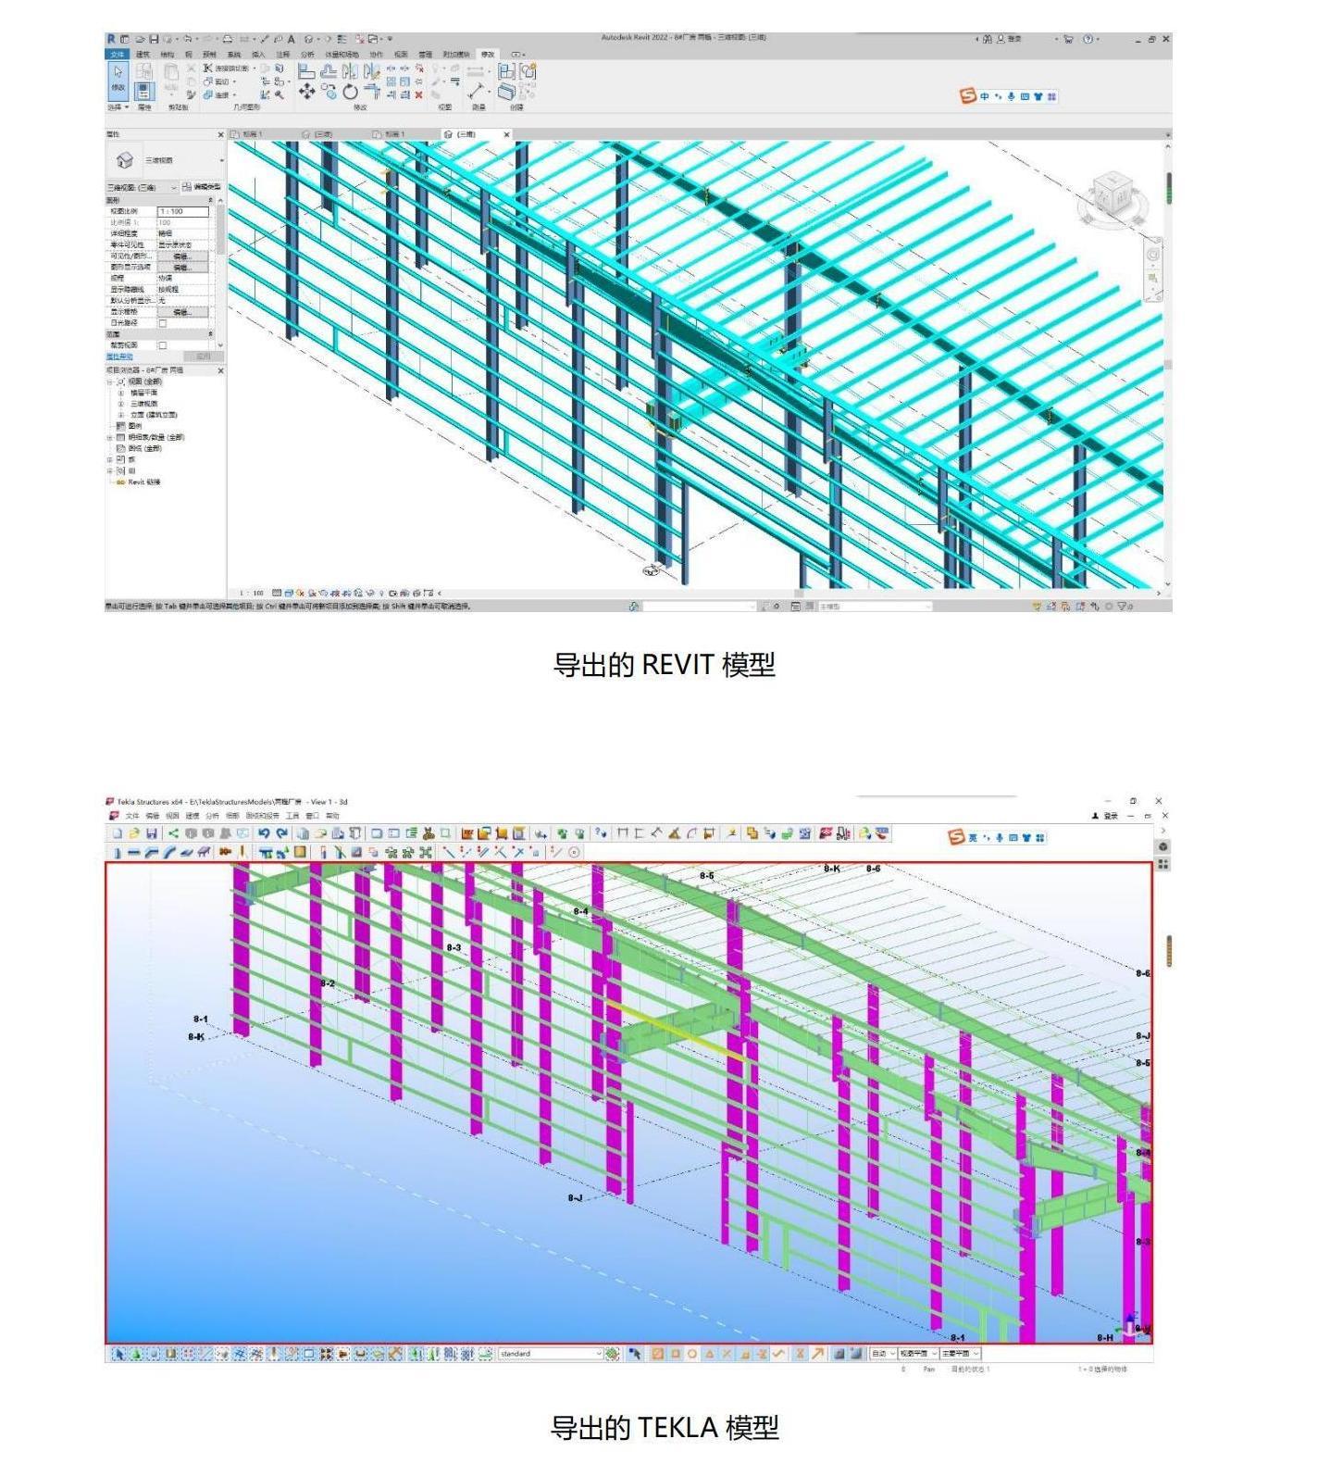This screenshot has height=1464, width=1318.
Task: Expand the floor plans node in Revit project browser
Action: [121, 393]
